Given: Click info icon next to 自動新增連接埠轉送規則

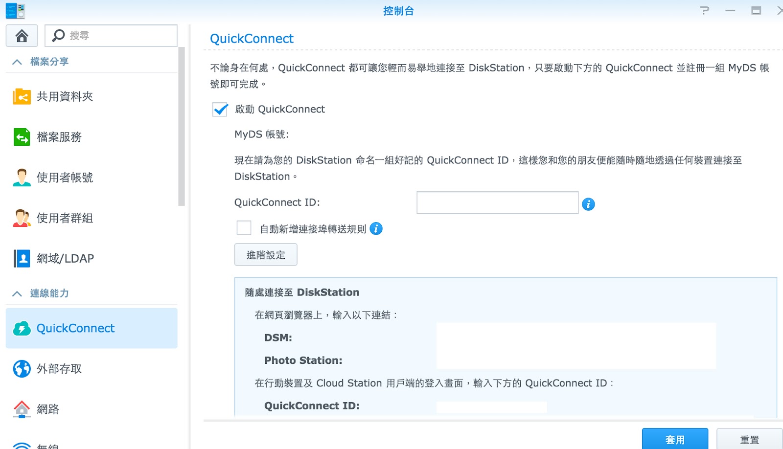Looking at the screenshot, I should 376,229.
